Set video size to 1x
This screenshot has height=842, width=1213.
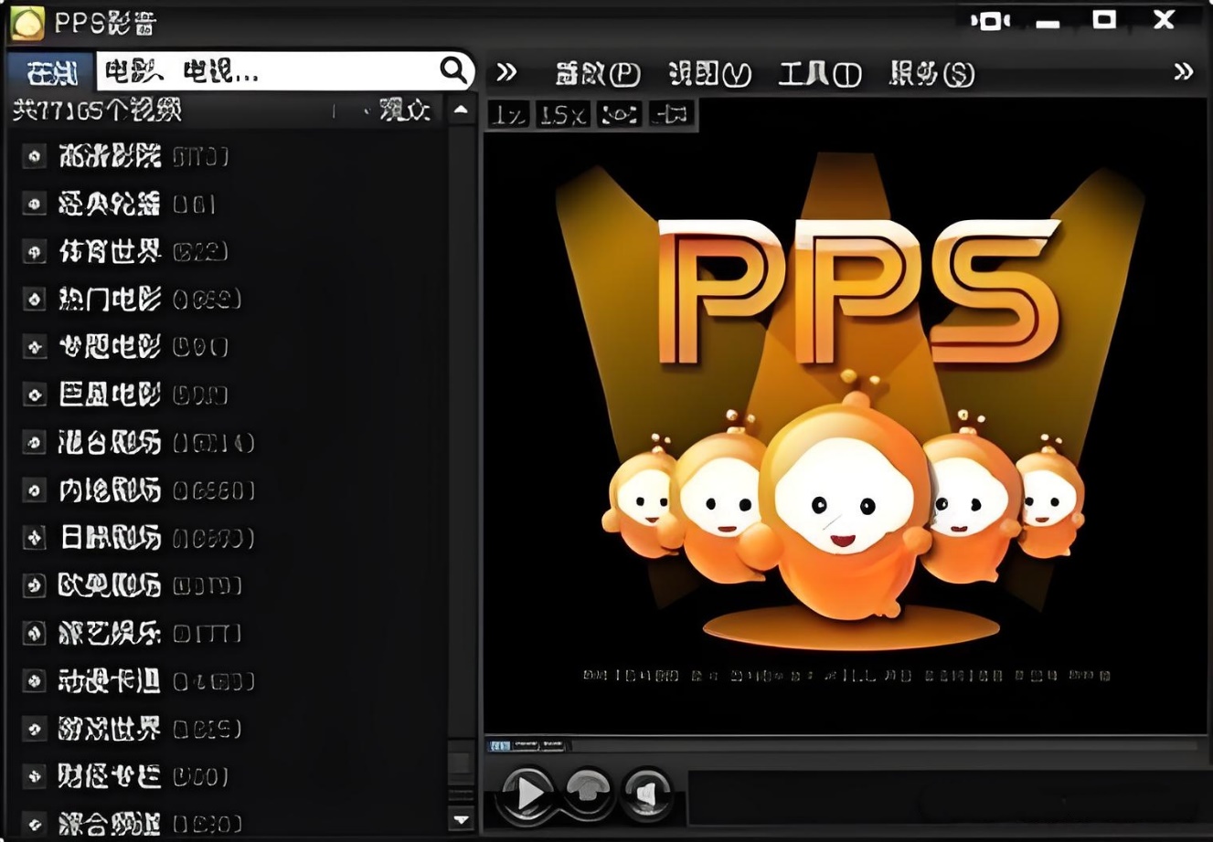(508, 115)
